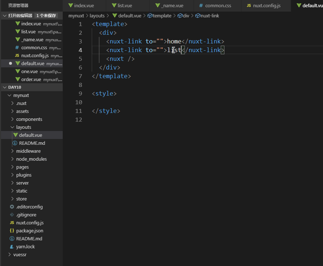
Task: Click the 资源管理器 explorer title
Action: (18, 5)
